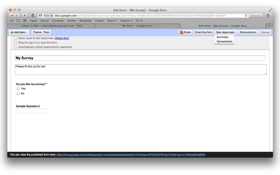This screenshot has width=280, height=175.
Task: Open Top Sites grid icon
Action: click(25, 21)
